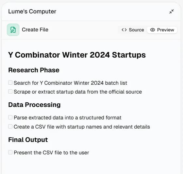Check the 'Present the CSV file' checkbox
The height and width of the screenshot is (174, 183).
[10, 152]
